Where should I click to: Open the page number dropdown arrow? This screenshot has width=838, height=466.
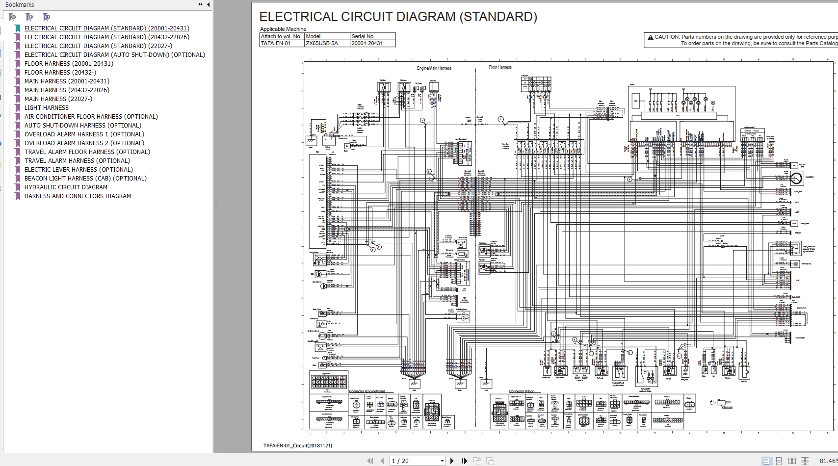(x=442, y=461)
